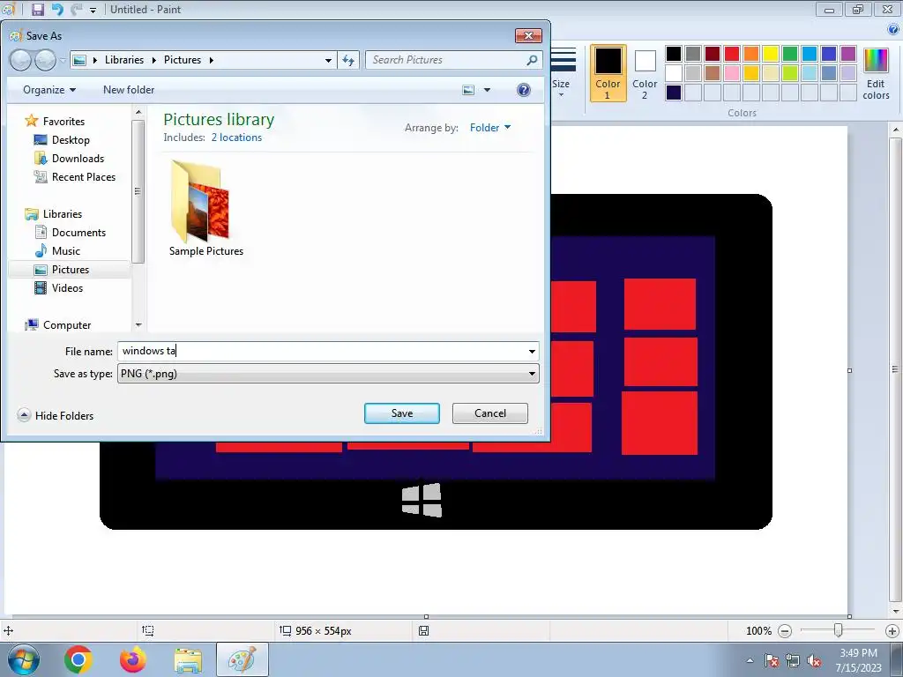This screenshot has width=903, height=677.
Task: Click Libraries in the address breadcrumb
Action: pos(124,60)
